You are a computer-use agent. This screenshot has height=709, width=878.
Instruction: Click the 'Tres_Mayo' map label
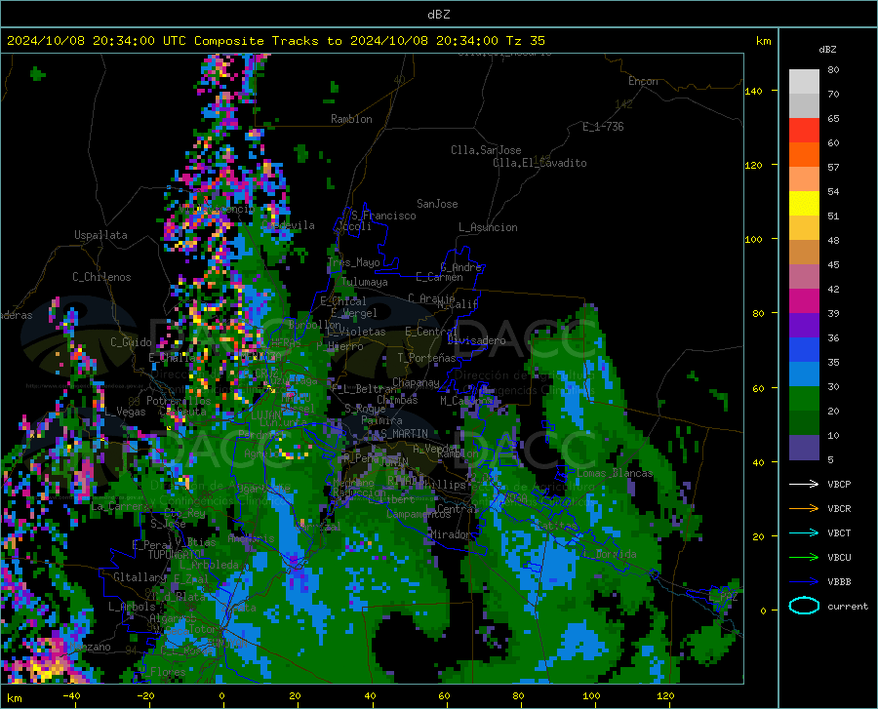354,262
